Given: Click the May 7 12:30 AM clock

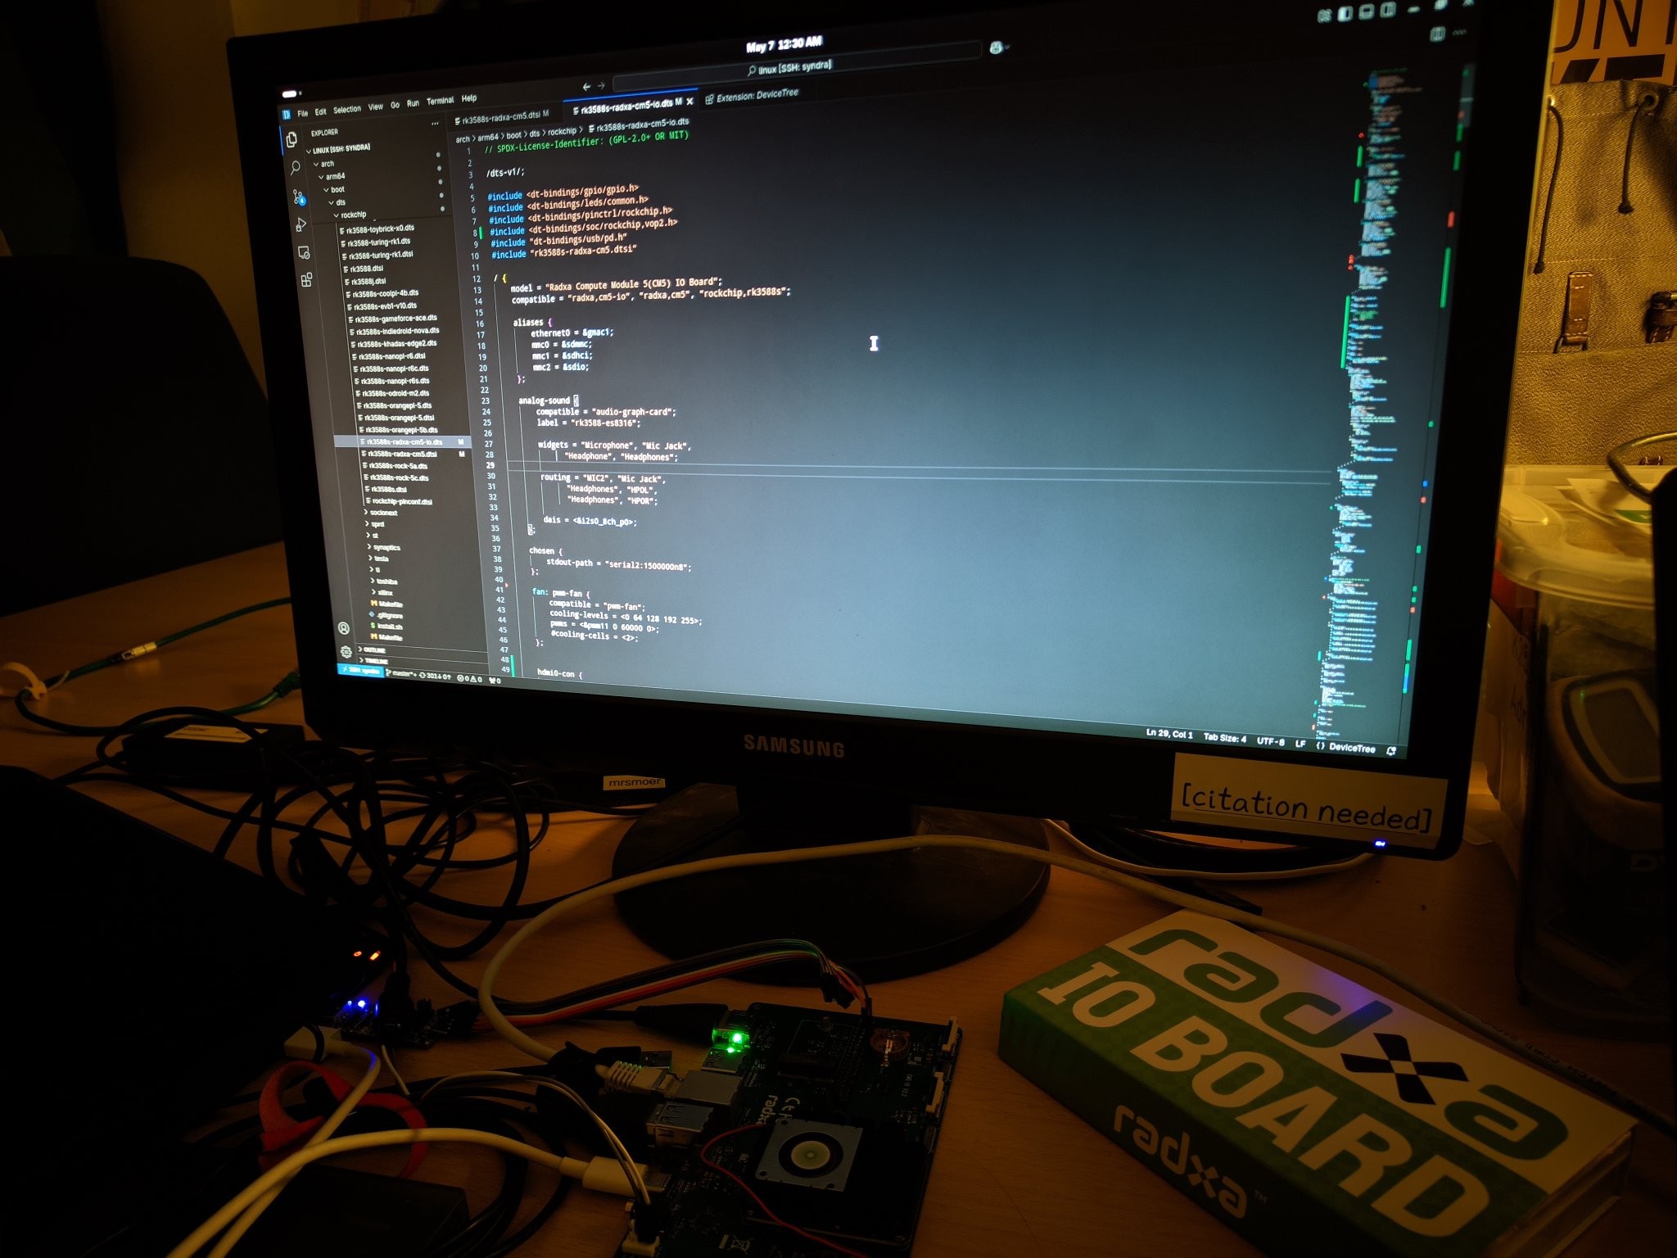Looking at the screenshot, I should pos(784,43).
